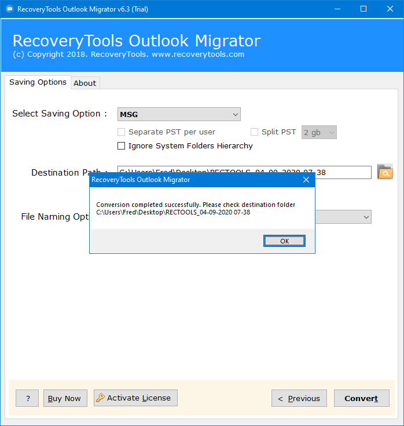
Task: Close the conversion completed dialog
Action: [306, 180]
